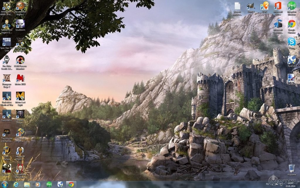Click the GIMP 2 desktop shortcut
The height and width of the screenshot is (188, 300).
251,7
